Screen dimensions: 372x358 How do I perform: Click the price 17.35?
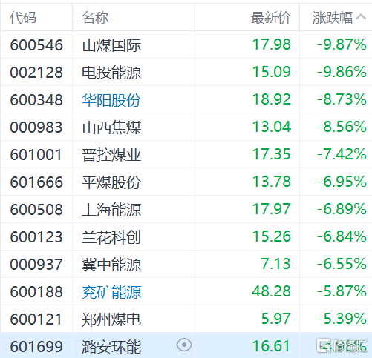(x=272, y=154)
